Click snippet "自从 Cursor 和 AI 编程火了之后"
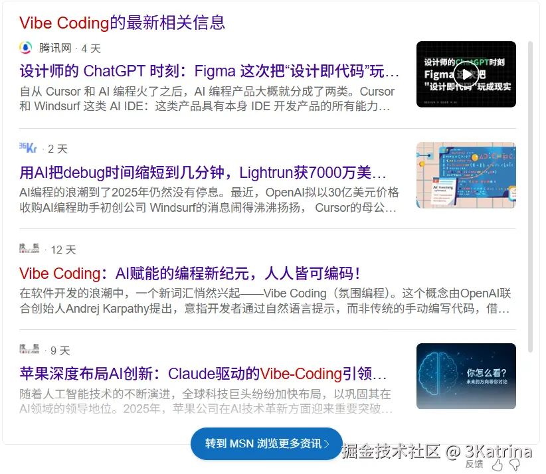 (x=207, y=98)
